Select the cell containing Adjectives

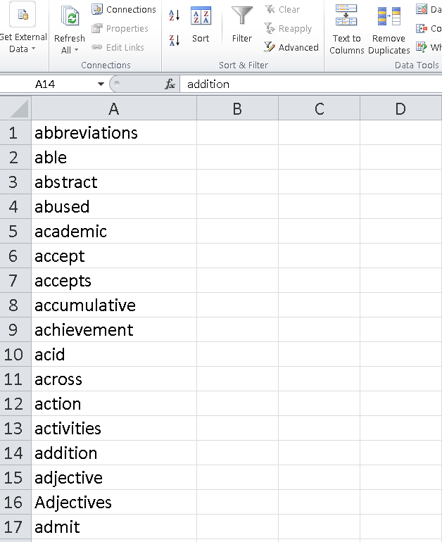coord(114,503)
